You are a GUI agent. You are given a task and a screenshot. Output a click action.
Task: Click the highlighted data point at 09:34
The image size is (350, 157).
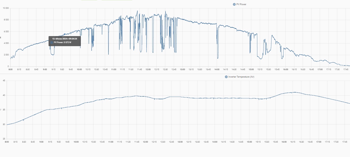(x=65, y=34)
